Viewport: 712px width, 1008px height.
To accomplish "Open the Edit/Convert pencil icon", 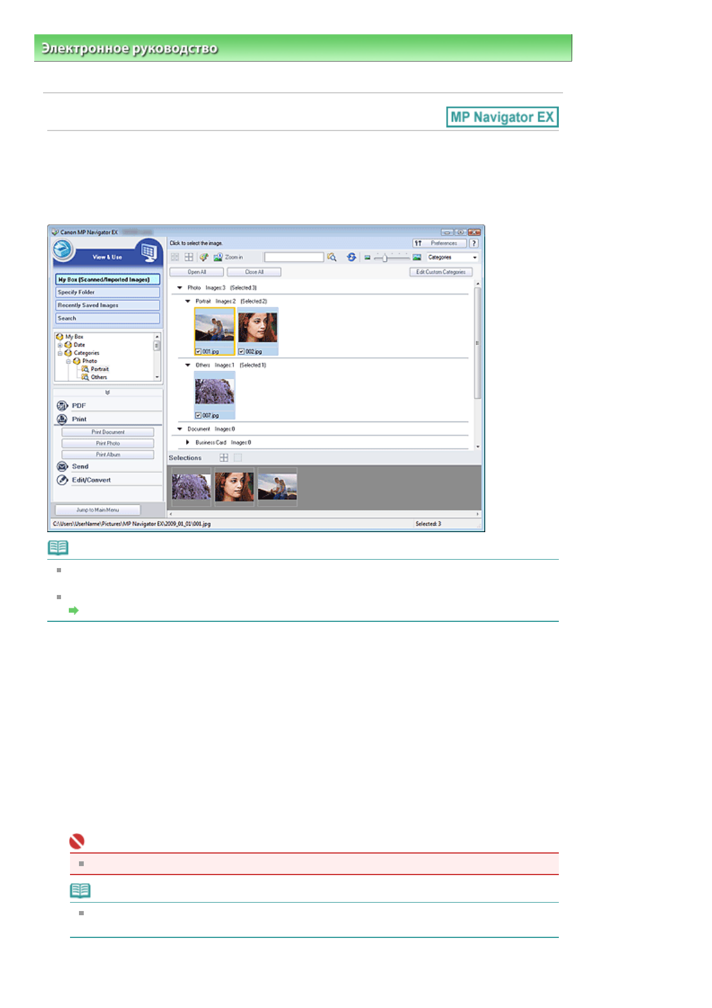I will 62,480.
